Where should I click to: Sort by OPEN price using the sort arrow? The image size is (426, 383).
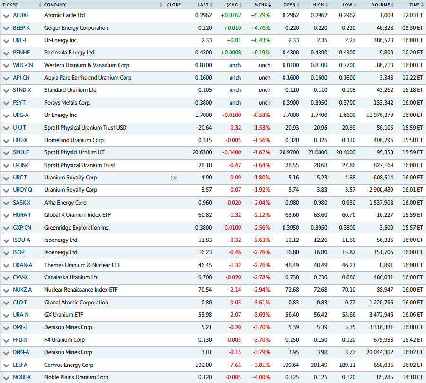point(298,5)
